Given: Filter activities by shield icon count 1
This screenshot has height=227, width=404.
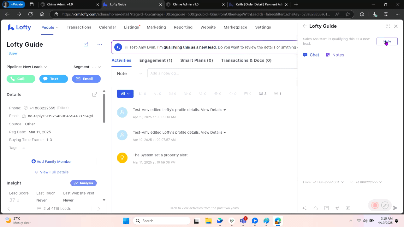Looking at the screenshot, I should (277, 94).
